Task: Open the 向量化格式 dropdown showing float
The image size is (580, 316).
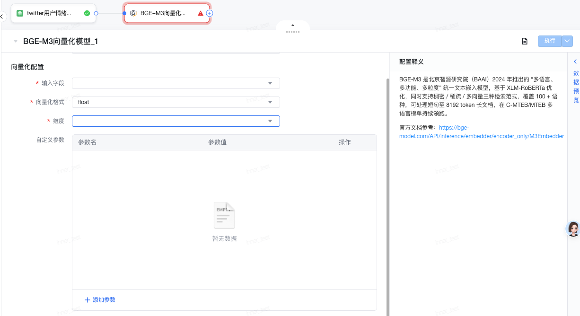Action: (x=176, y=102)
